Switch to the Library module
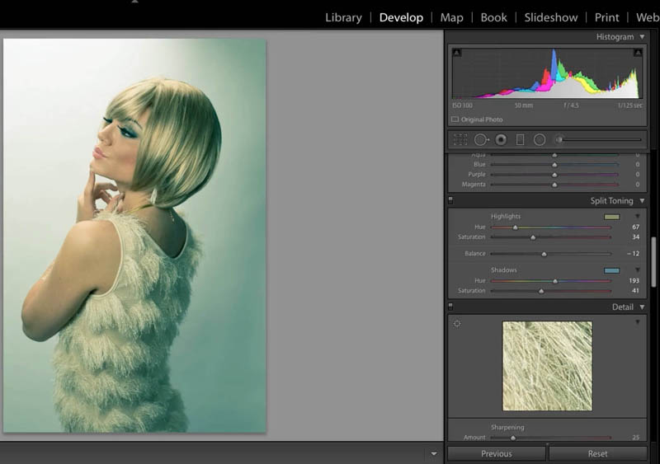Image resolution: width=660 pixels, height=464 pixels. point(343,17)
